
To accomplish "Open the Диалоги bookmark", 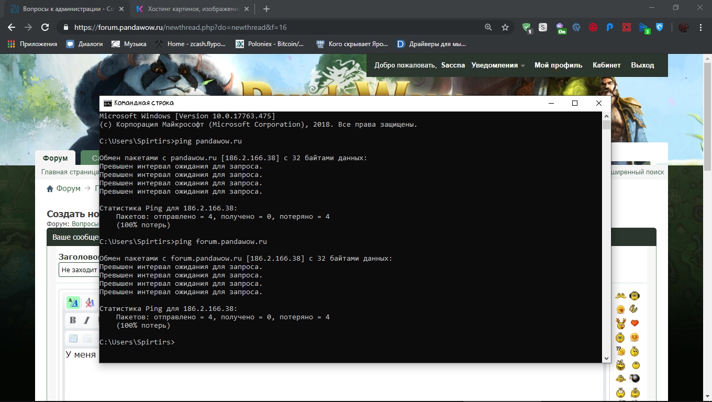I will tap(84, 44).
